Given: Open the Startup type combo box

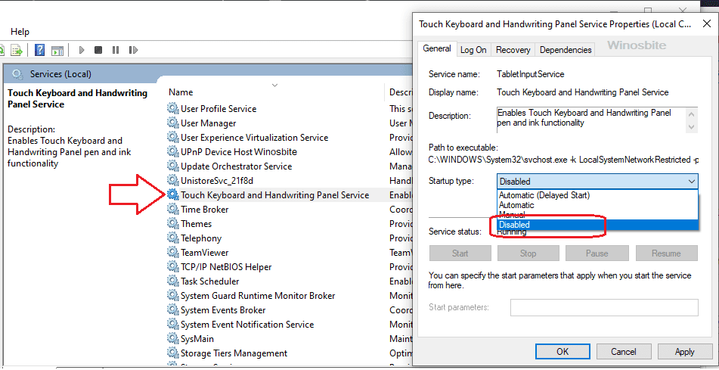Looking at the screenshot, I should (x=597, y=182).
